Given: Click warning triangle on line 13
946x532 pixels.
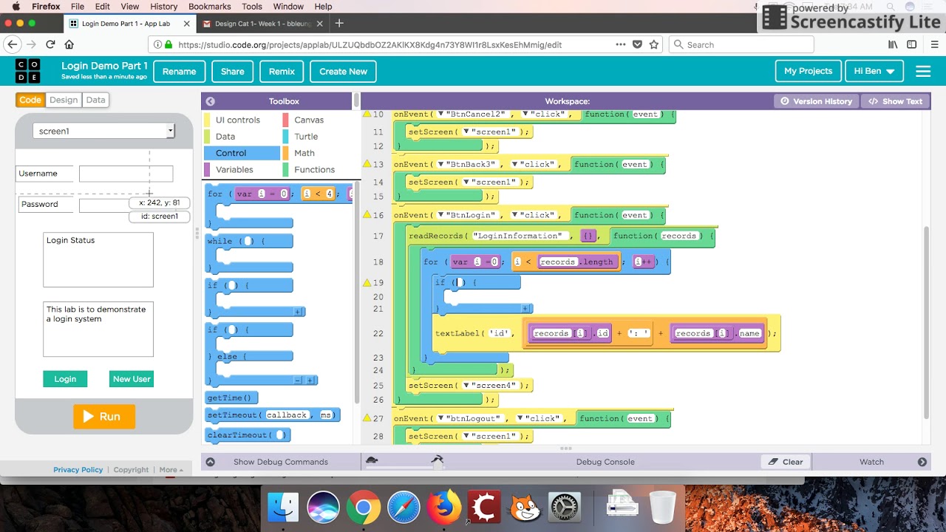Looking at the screenshot, I should pos(367,163).
